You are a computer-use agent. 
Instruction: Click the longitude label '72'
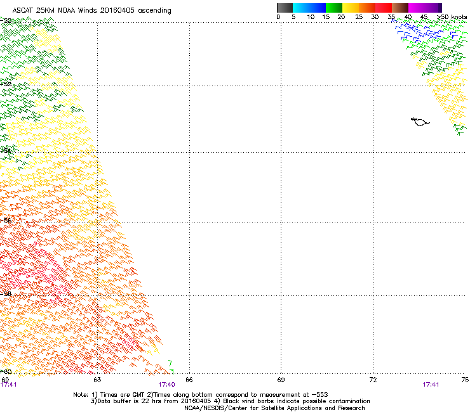(373, 380)
